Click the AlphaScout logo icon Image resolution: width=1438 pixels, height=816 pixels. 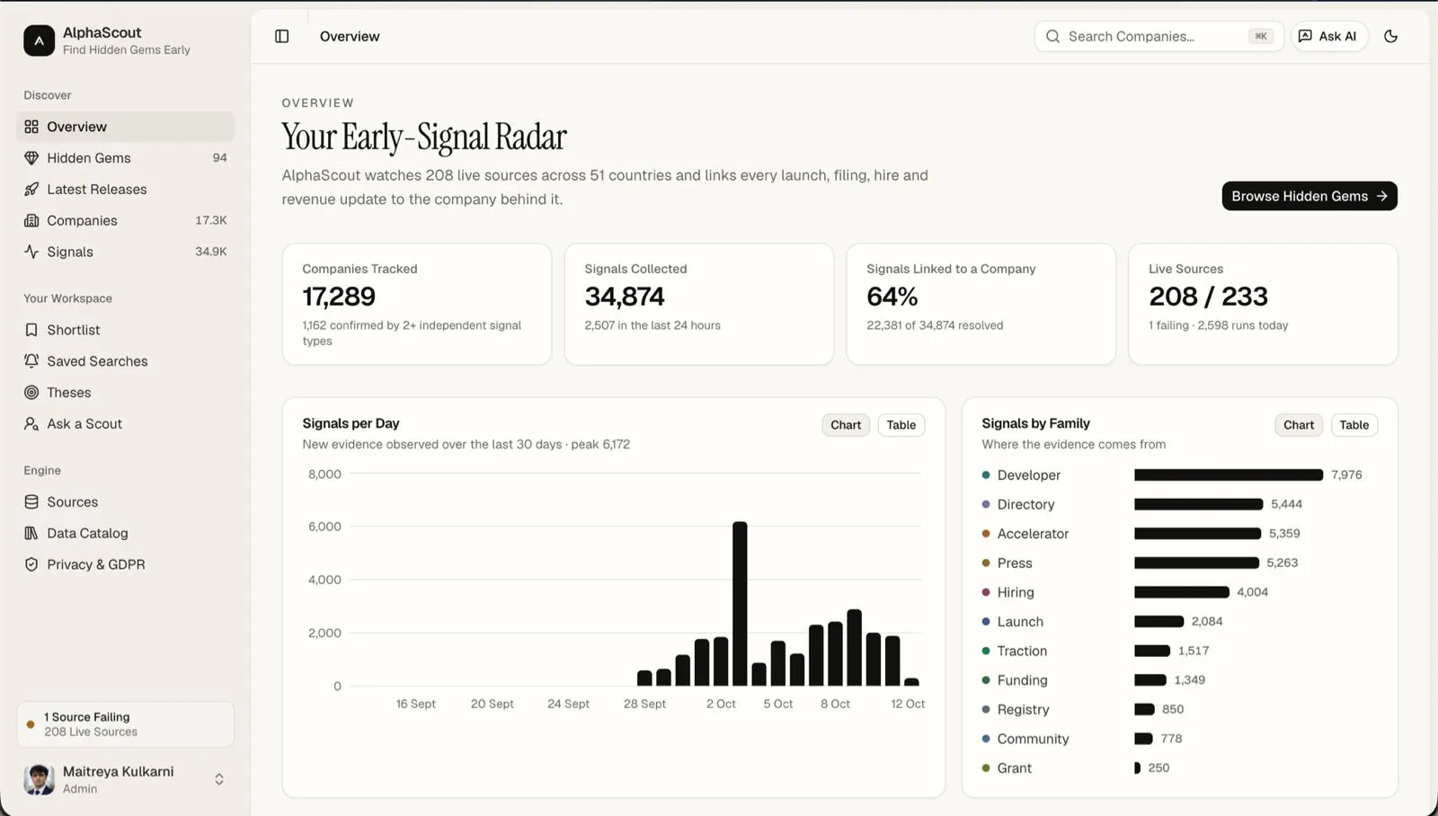pyautogui.click(x=39, y=40)
